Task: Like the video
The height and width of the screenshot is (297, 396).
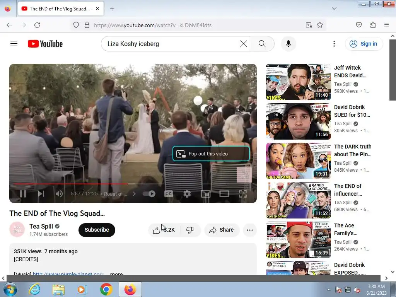Action: [164, 230]
